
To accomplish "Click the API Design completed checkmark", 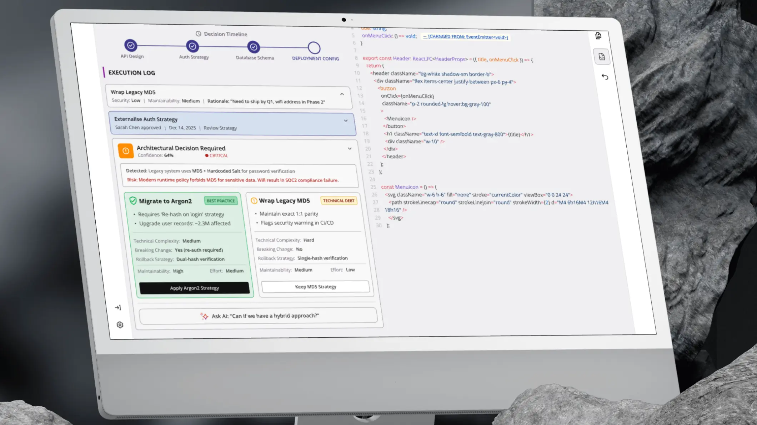I will (131, 46).
